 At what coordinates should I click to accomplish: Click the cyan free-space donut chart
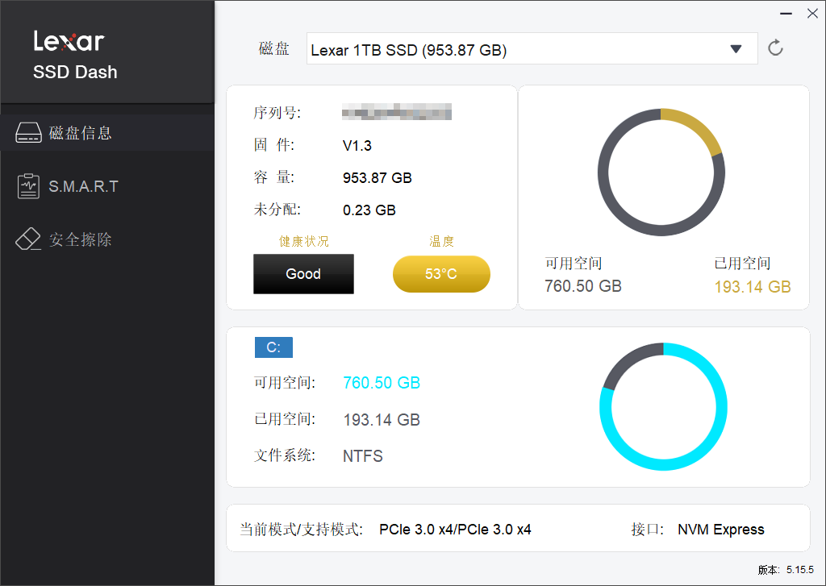click(663, 406)
